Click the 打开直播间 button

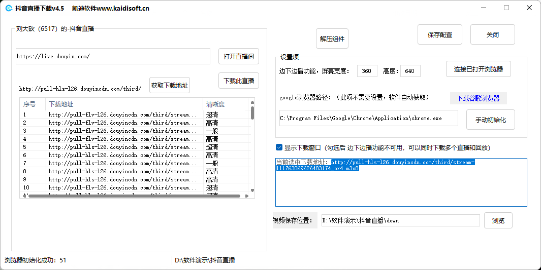tap(238, 56)
